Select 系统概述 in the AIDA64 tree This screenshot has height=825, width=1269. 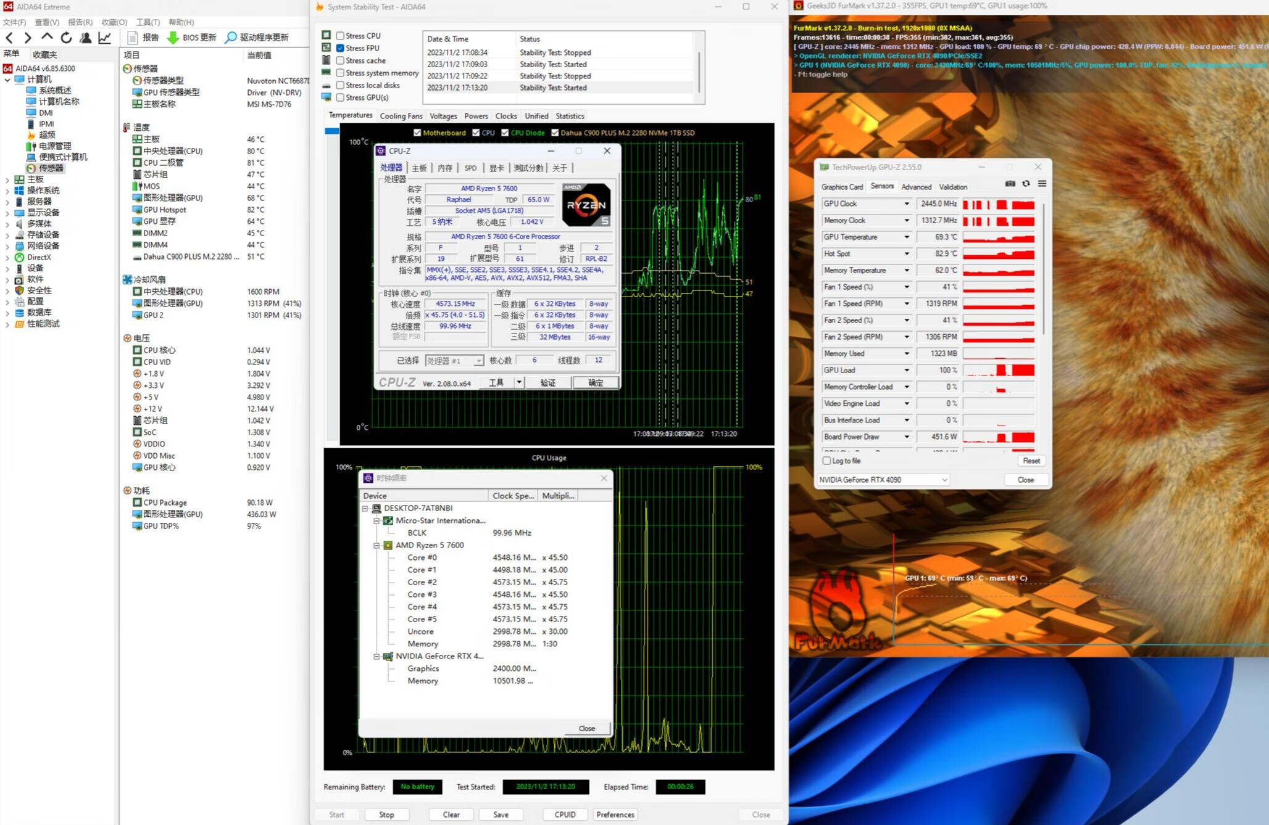[x=55, y=91]
